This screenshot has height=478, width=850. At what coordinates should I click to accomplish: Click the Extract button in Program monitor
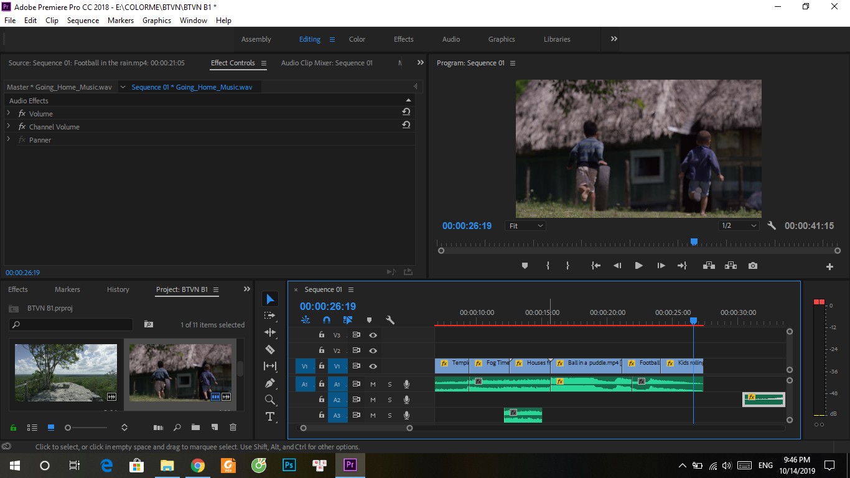coord(731,266)
